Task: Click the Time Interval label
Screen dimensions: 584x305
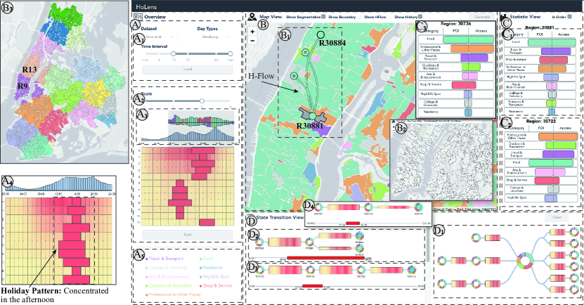Action: 154,46
